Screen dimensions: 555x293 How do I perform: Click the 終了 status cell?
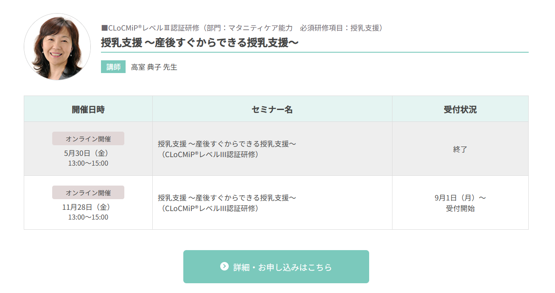click(x=460, y=149)
